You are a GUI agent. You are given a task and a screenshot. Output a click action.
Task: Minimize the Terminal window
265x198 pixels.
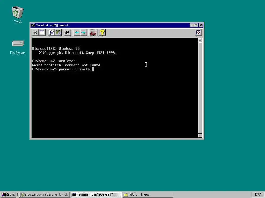[x=192, y=25]
